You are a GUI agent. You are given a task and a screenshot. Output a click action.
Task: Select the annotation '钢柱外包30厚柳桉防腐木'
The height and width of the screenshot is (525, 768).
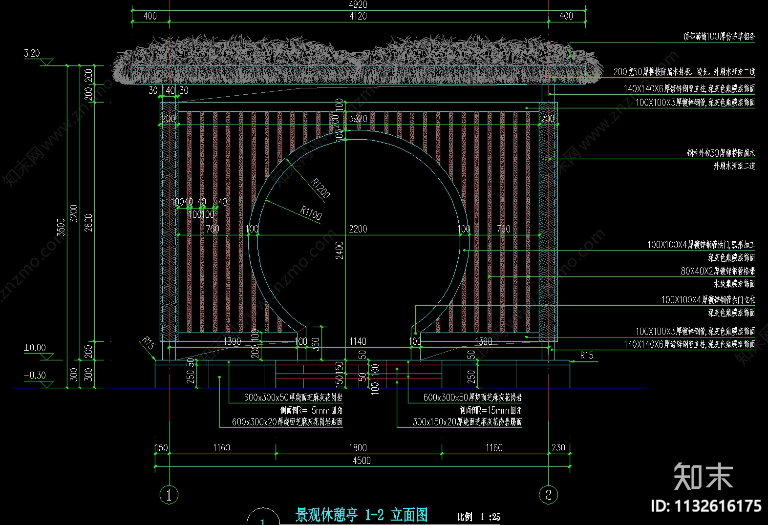click(x=721, y=153)
